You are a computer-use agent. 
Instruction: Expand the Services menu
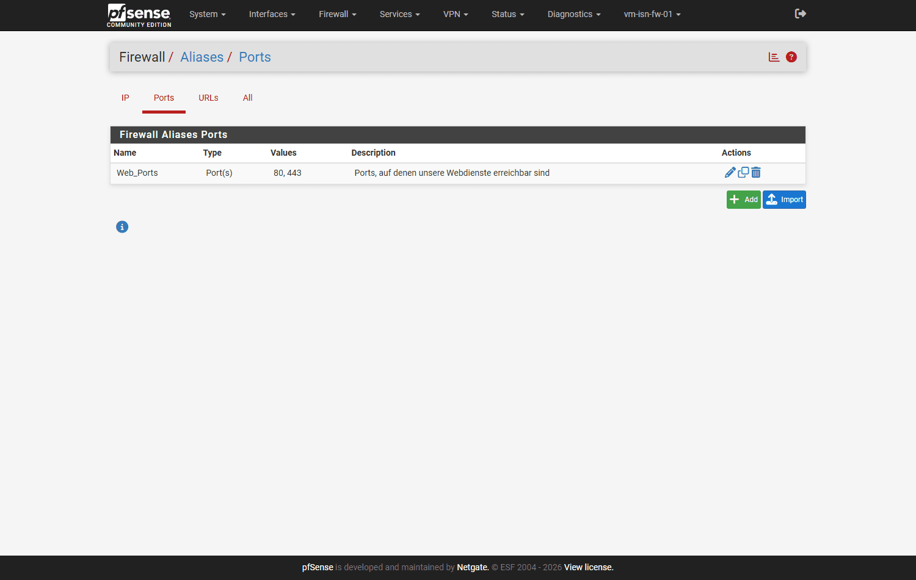coord(400,14)
